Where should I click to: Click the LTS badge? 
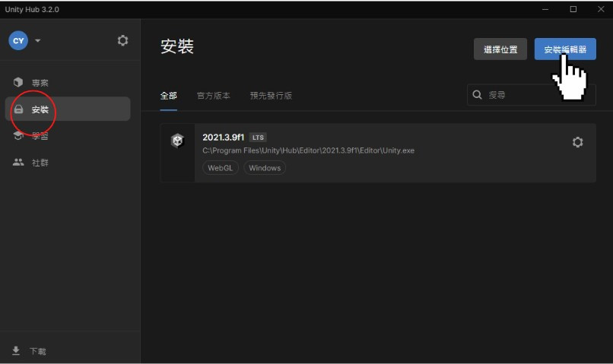[258, 138]
